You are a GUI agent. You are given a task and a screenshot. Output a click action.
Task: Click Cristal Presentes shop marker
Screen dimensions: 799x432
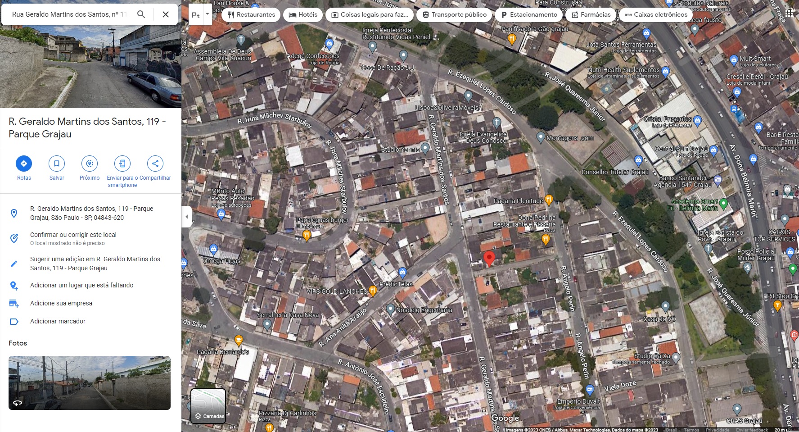coord(697,120)
